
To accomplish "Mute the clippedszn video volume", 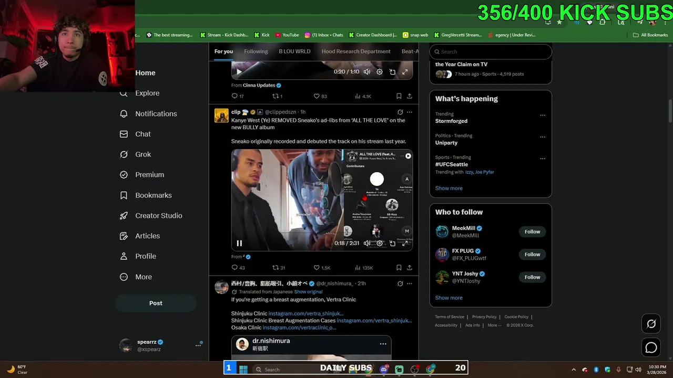I will (367, 243).
